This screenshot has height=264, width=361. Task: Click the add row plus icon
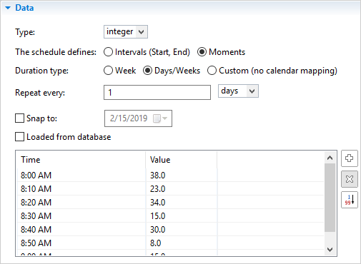350,158
